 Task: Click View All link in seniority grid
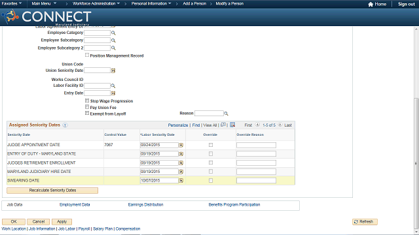pyautogui.click(x=210, y=125)
